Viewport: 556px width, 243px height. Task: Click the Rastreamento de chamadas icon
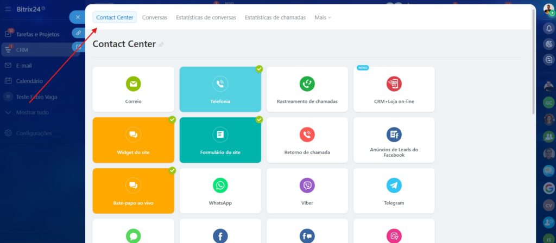(307, 84)
